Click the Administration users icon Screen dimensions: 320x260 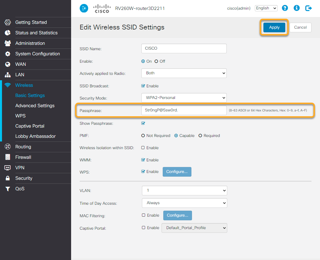pyautogui.click(x=8, y=43)
